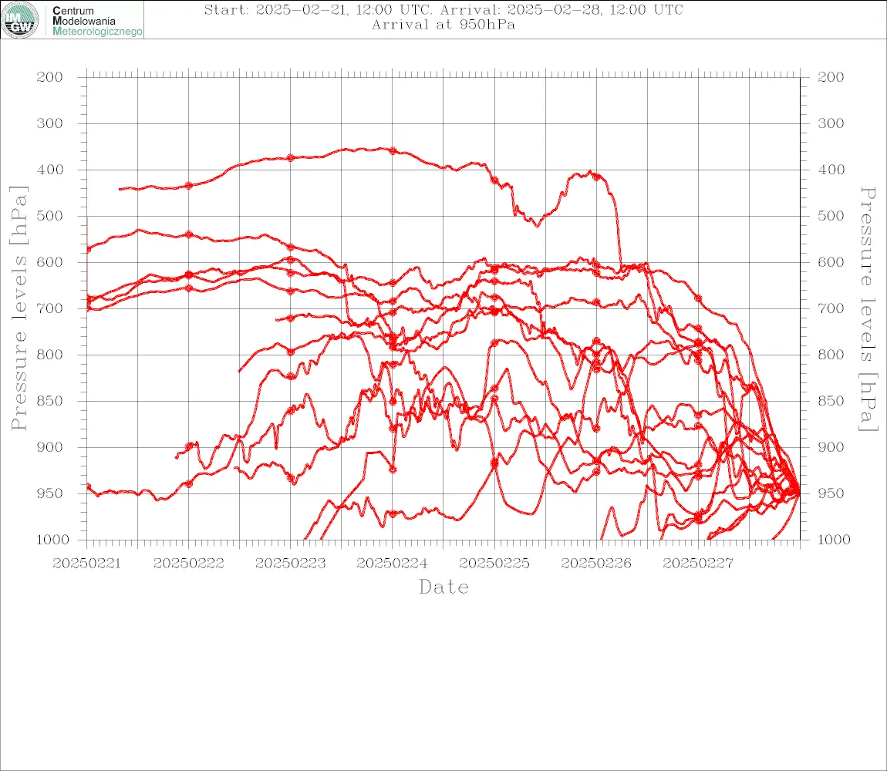The image size is (887, 771).
Task: Click the 20250223 date label
Action: [290, 564]
